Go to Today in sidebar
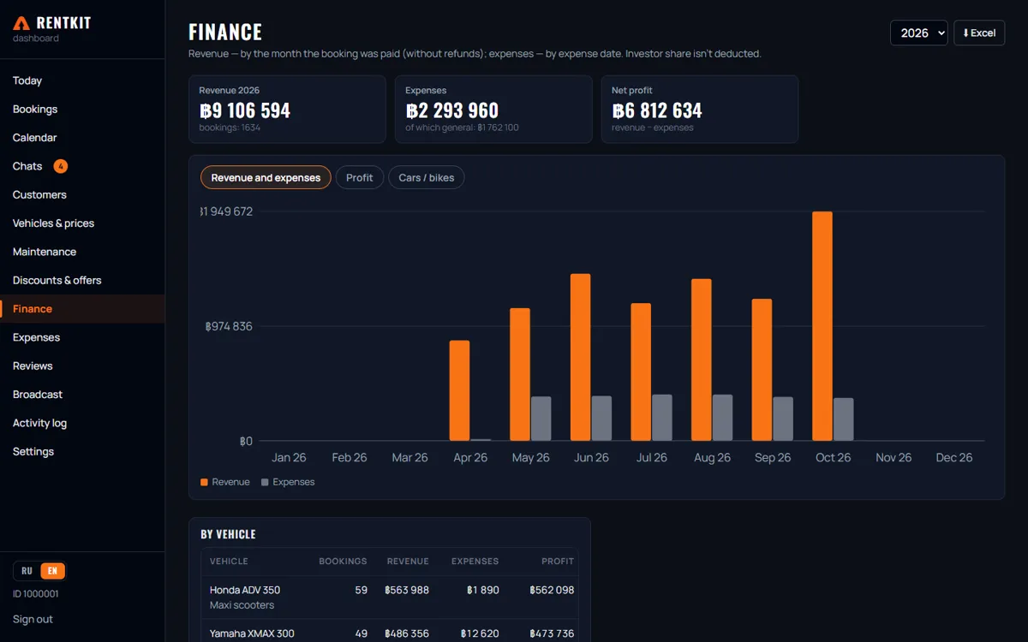This screenshot has width=1028, height=642. (x=82, y=80)
